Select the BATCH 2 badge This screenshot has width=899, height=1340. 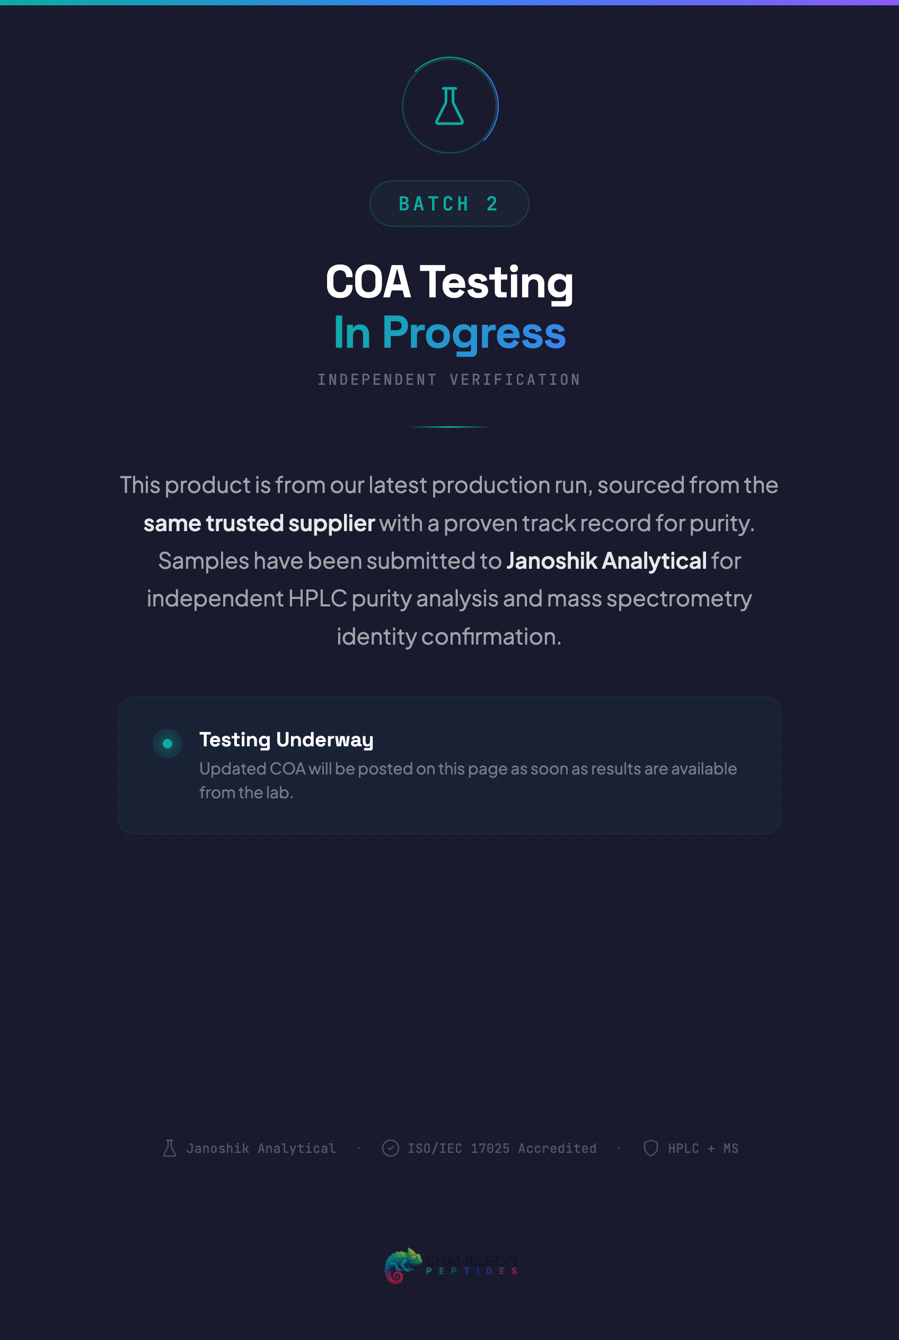[449, 204]
